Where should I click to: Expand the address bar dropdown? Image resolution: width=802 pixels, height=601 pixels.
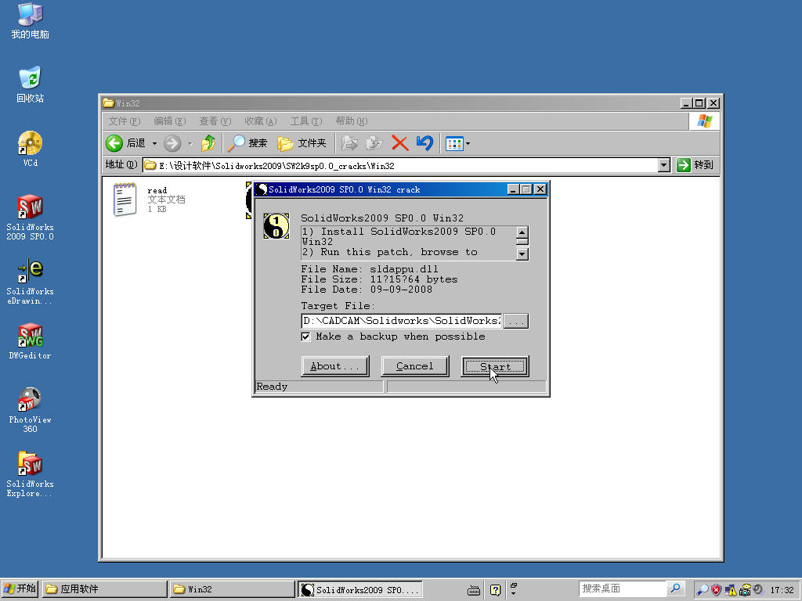coord(664,165)
